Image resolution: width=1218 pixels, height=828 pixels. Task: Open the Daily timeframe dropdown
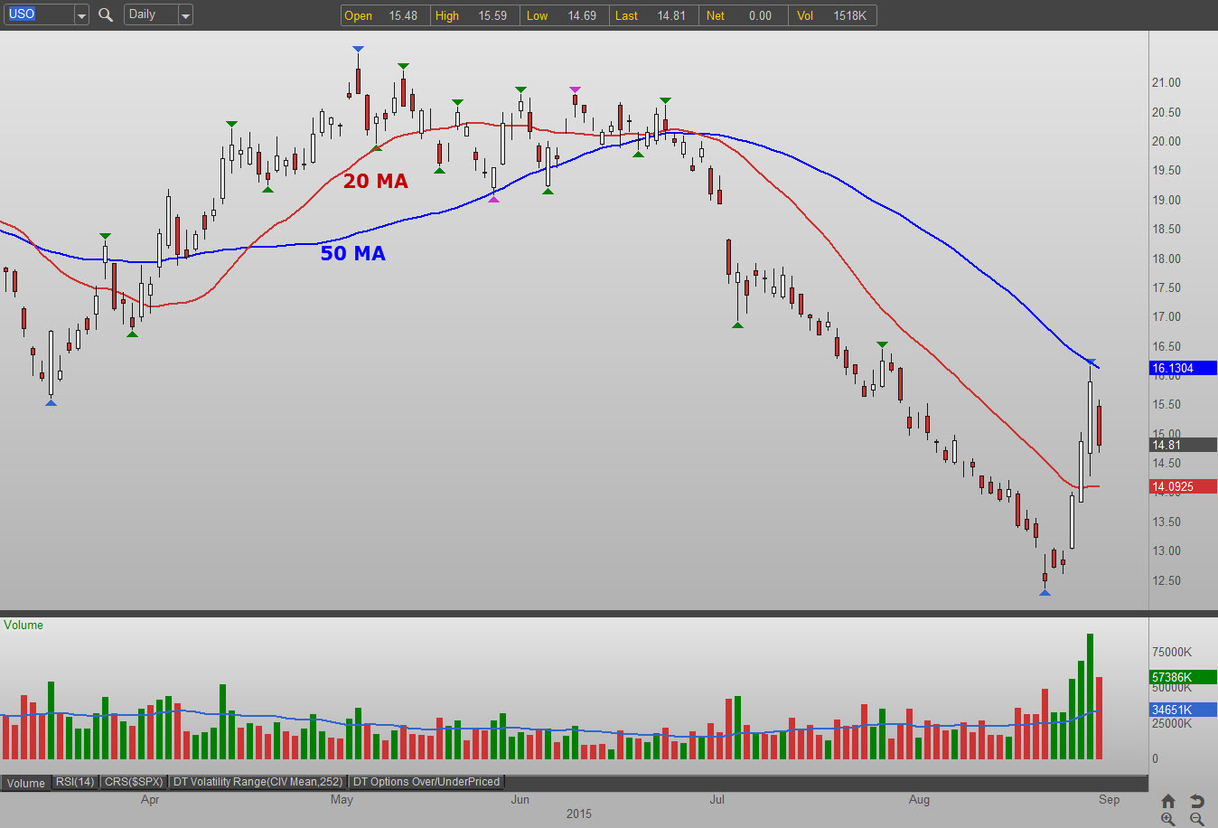coord(185,15)
